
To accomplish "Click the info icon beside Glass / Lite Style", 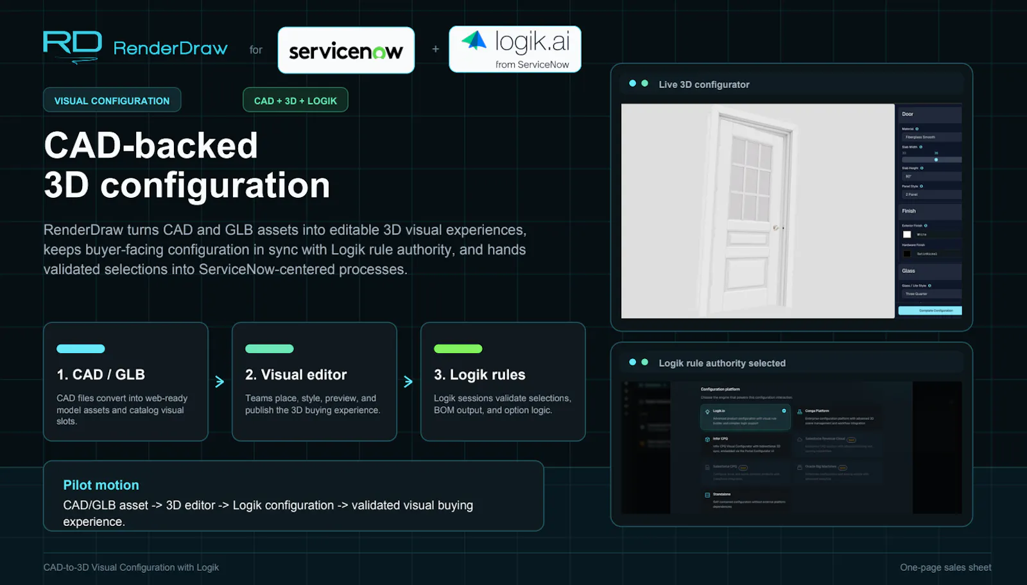I will click(x=929, y=286).
